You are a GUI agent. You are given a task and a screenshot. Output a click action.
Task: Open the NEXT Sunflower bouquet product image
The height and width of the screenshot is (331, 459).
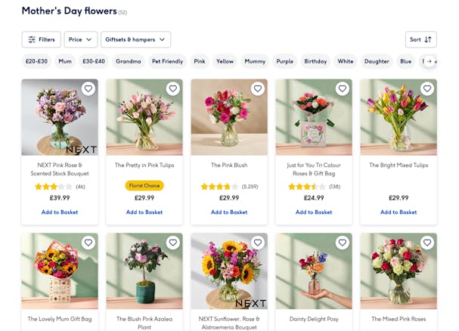(229, 271)
